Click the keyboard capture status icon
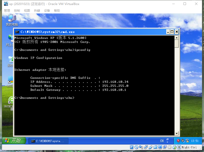This screenshot has height=152, width=204. click(179, 147)
